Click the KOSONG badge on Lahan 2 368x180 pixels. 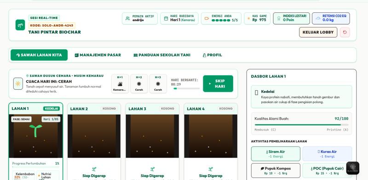(109, 109)
